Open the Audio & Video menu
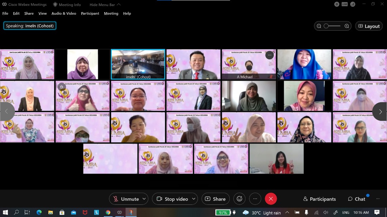 pos(64,13)
